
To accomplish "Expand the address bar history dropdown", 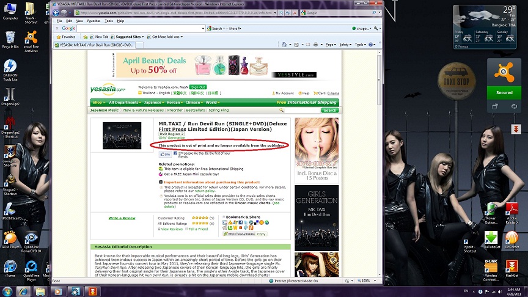I will click(275, 13).
